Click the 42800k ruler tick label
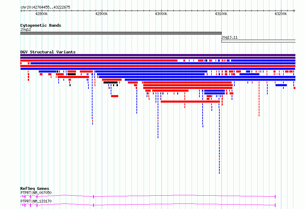The height and width of the screenshot is (209, 305). coord(41,14)
